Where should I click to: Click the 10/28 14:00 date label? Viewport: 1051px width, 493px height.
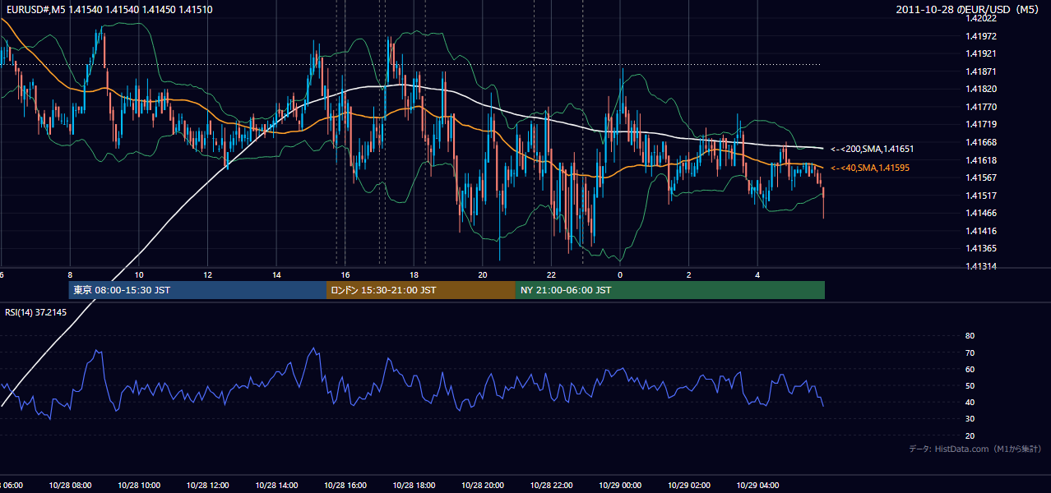pyautogui.click(x=276, y=485)
